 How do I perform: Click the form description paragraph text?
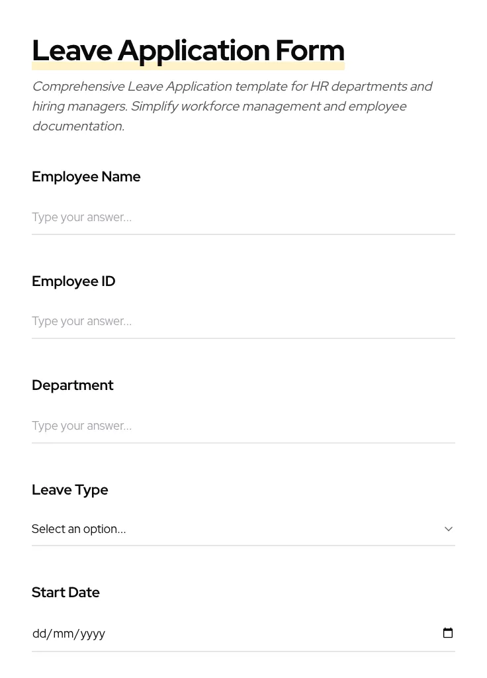[x=232, y=106]
